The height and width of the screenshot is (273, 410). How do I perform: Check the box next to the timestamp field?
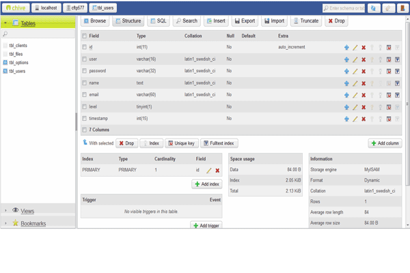click(x=85, y=119)
